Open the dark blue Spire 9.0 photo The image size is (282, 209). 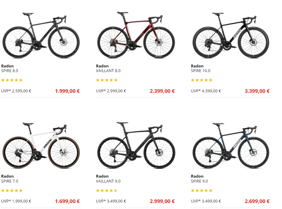click(231, 145)
